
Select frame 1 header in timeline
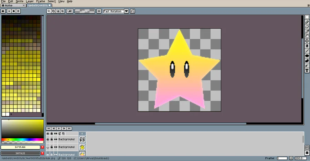point(82,133)
